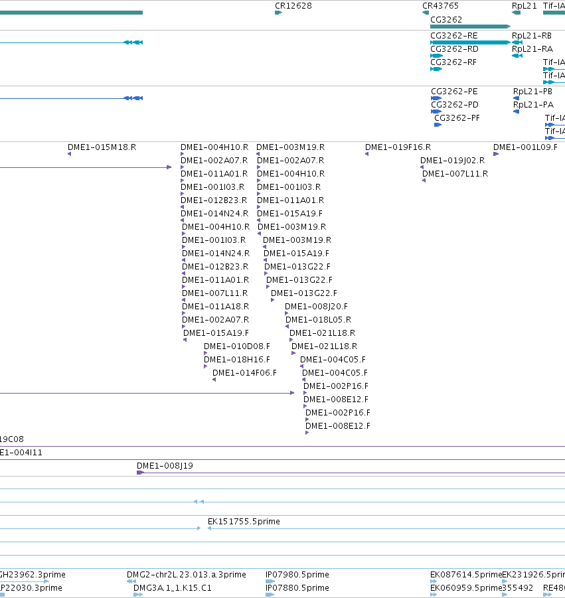Select the EK060959.5prime EST label
Screen dimensions: 565x598
point(466,588)
